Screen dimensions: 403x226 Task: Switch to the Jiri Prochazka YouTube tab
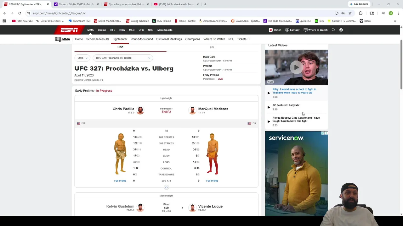click(x=176, y=4)
